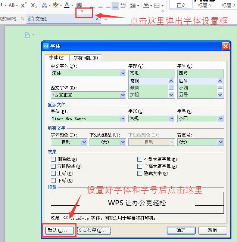Check the 上标 superscript checkbox
237x242 pixels.
click(53, 174)
